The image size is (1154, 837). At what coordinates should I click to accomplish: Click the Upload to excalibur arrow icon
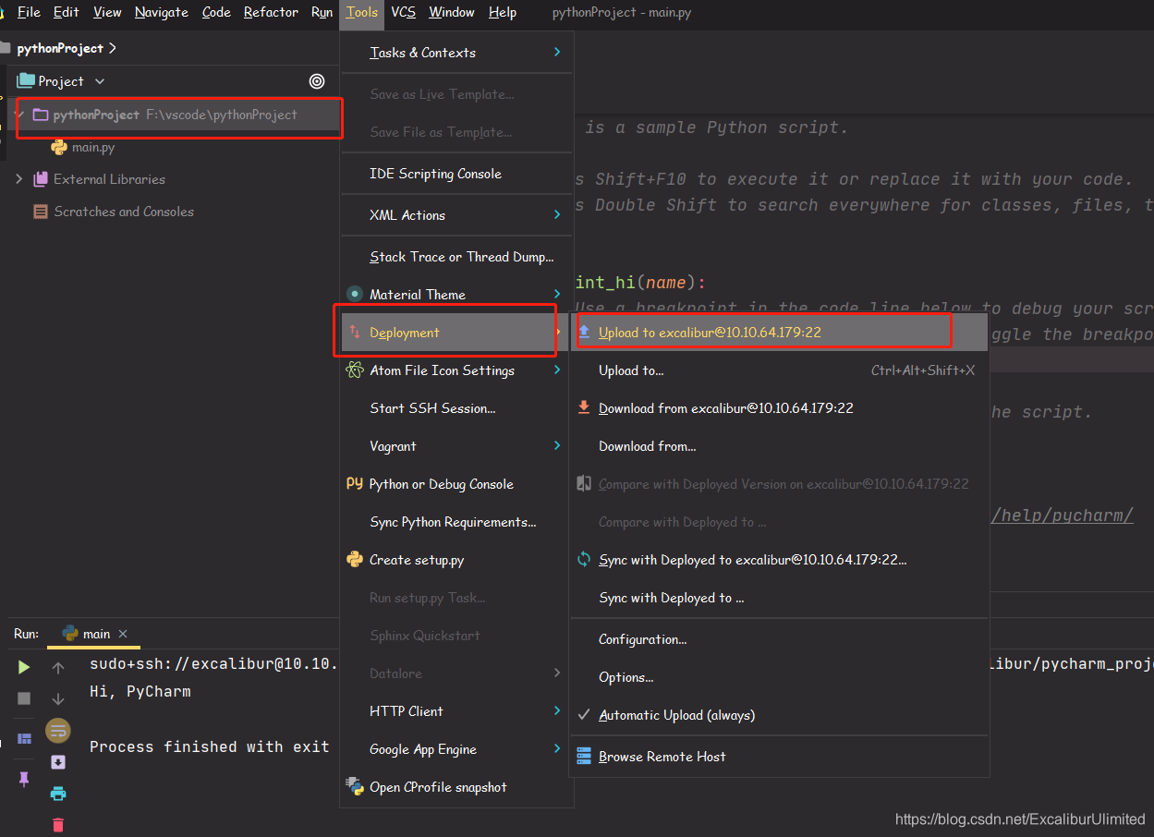(584, 332)
